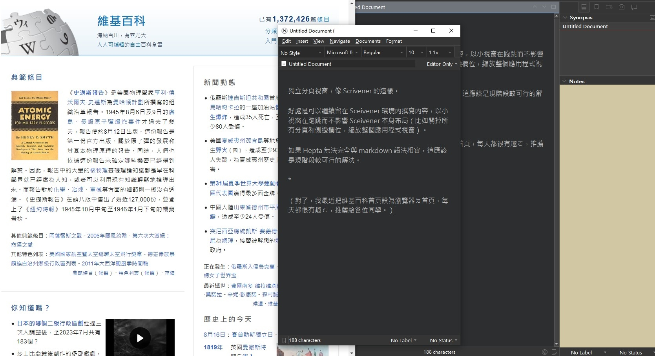Image resolution: width=655 pixels, height=356 pixels.
Task: Open the Edit menu
Action: pyautogui.click(x=286, y=41)
